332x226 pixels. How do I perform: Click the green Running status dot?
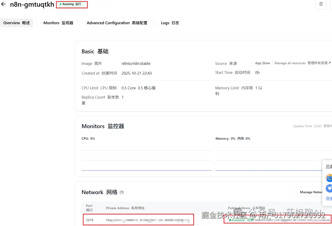tap(61, 4)
